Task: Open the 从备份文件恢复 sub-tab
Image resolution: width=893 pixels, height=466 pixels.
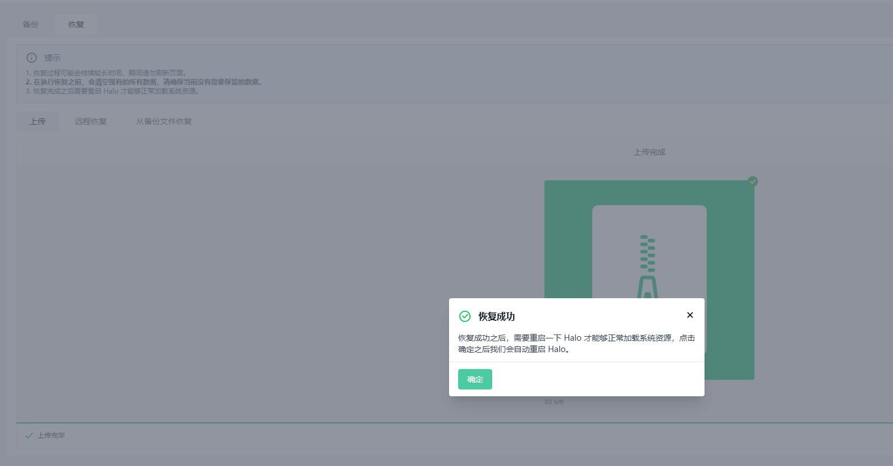Action: tap(164, 121)
